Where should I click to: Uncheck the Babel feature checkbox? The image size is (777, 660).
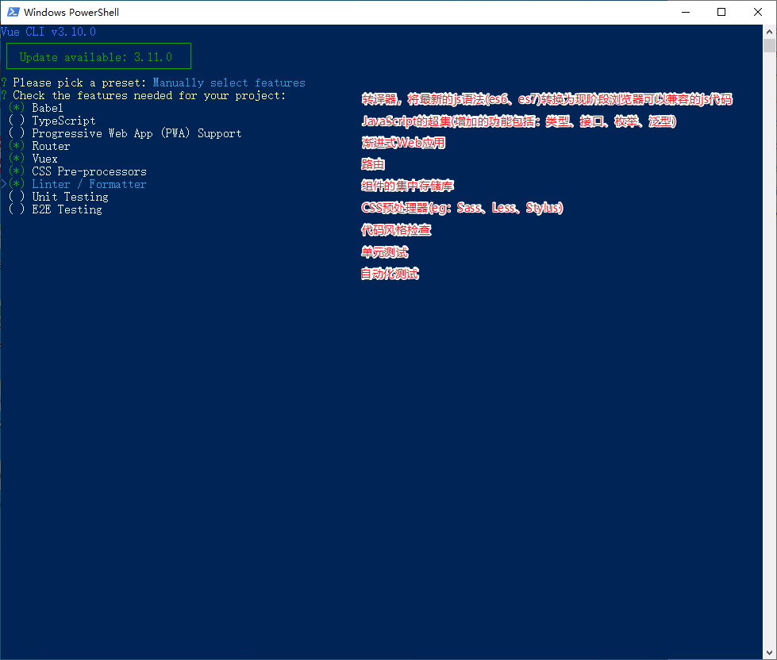coord(17,108)
